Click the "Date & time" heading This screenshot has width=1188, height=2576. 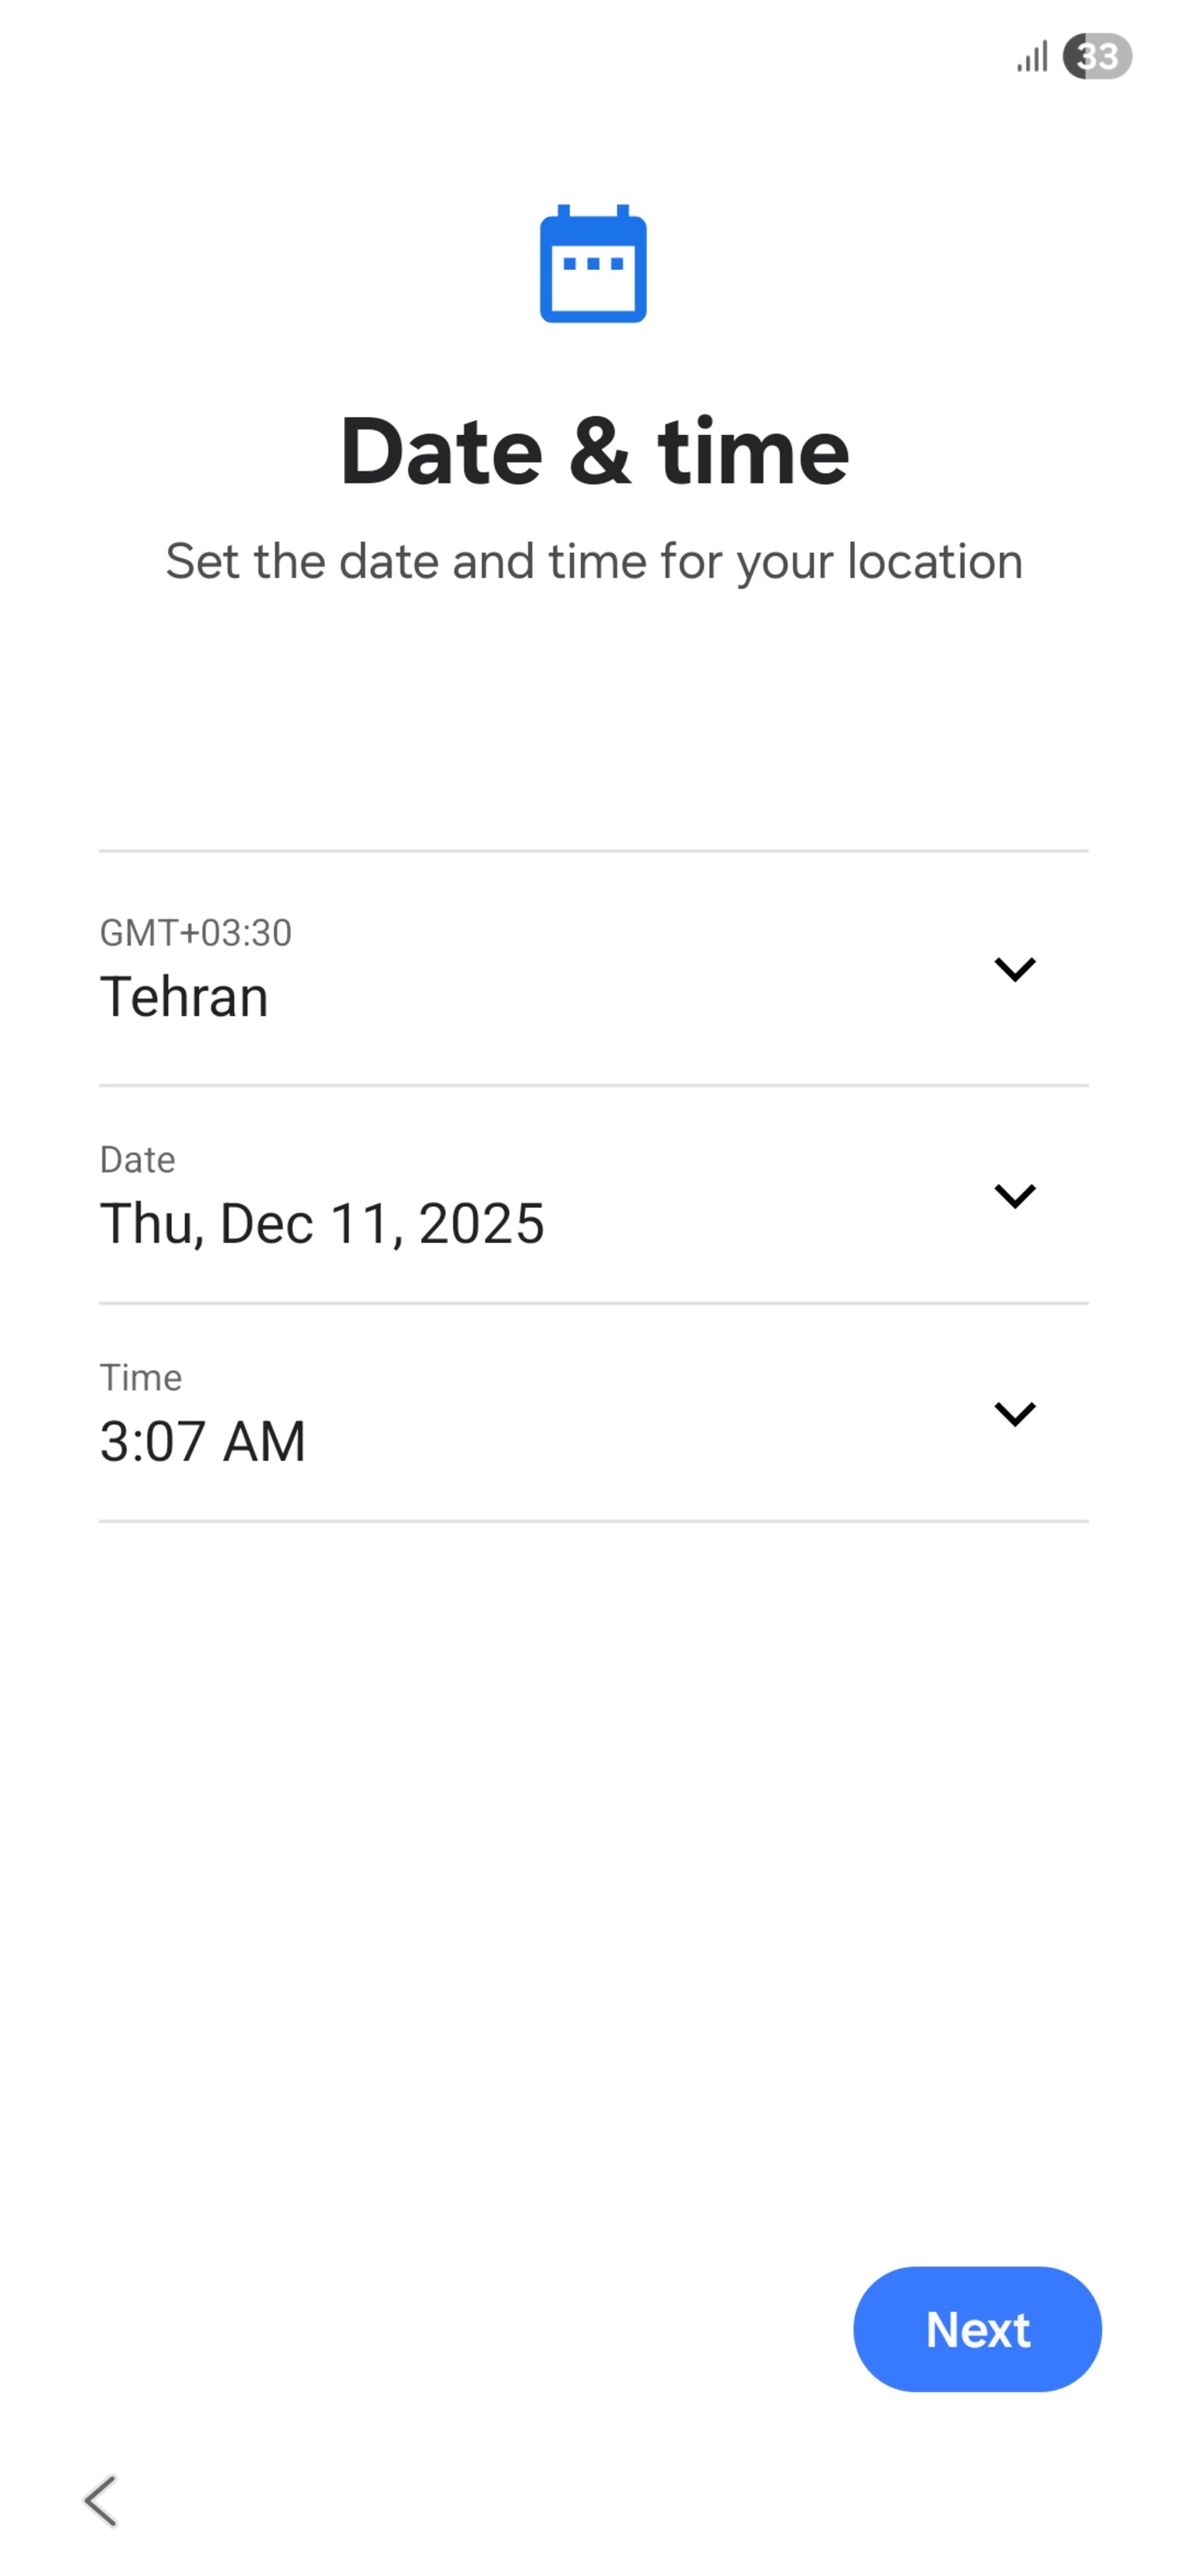[x=593, y=451]
